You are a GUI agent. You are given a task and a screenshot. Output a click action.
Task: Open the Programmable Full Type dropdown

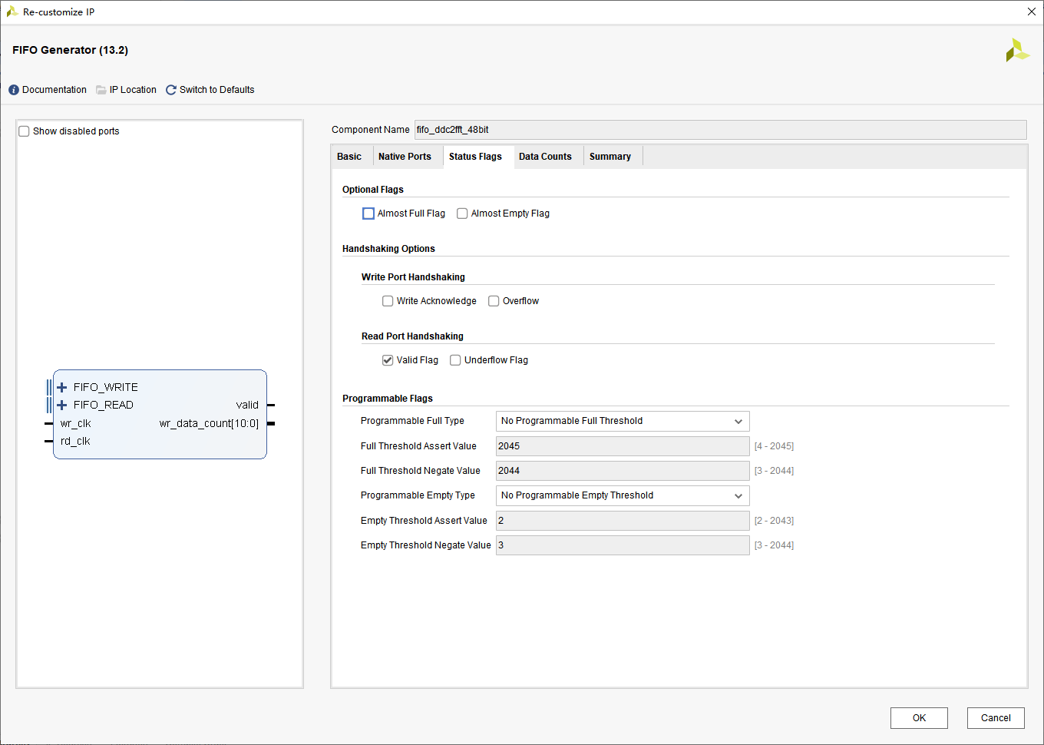tap(623, 421)
